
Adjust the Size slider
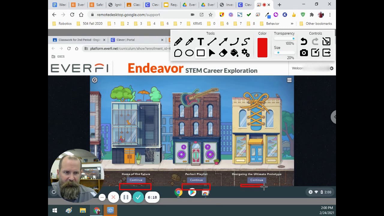284,53
